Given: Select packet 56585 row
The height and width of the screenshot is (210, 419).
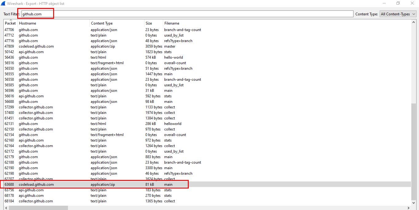Looking at the screenshot, I should (208, 85).
